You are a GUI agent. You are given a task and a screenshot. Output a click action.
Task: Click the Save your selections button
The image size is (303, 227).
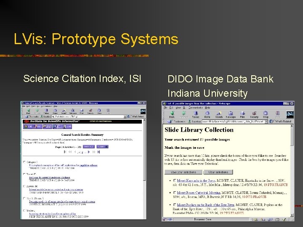(x=183, y=172)
